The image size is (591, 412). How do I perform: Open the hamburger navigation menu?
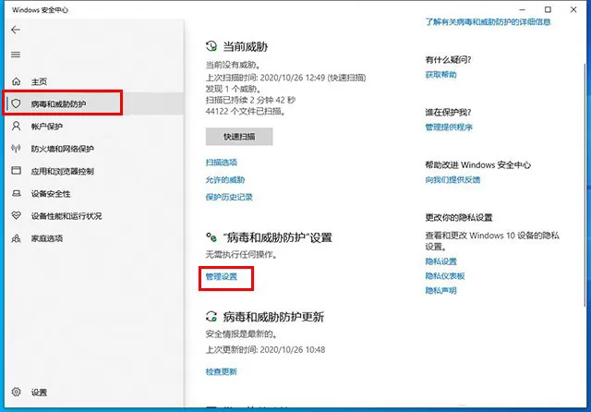tap(16, 55)
